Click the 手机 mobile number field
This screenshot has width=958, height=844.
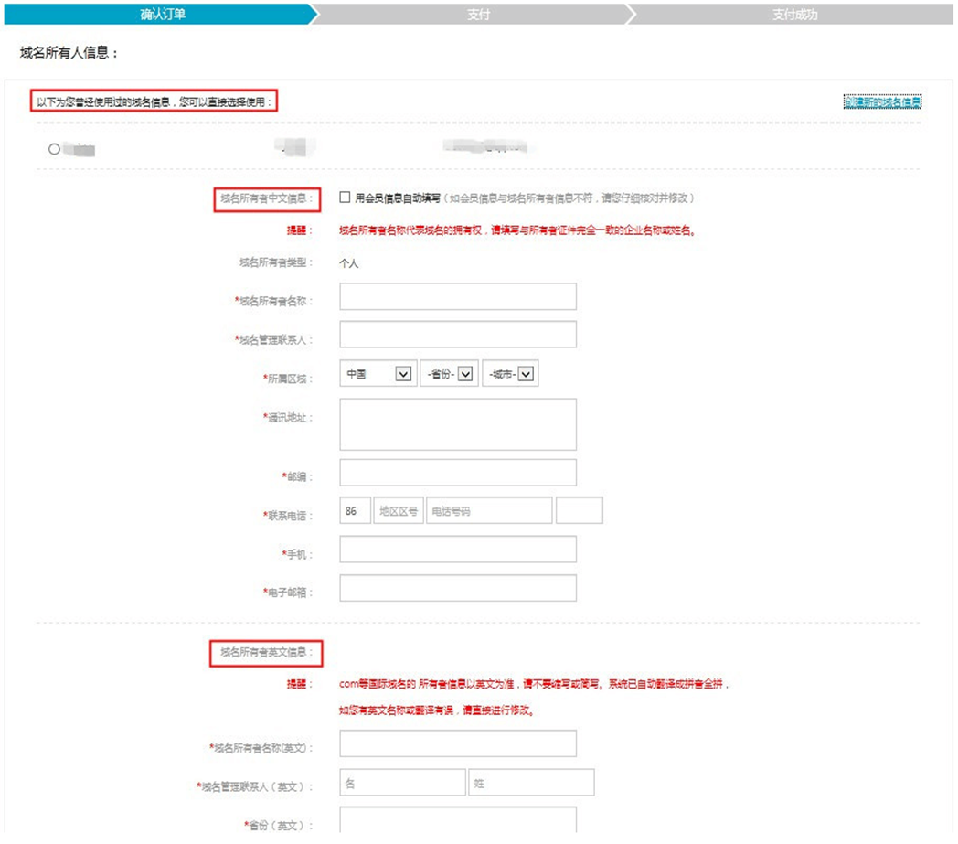tap(457, 550)
